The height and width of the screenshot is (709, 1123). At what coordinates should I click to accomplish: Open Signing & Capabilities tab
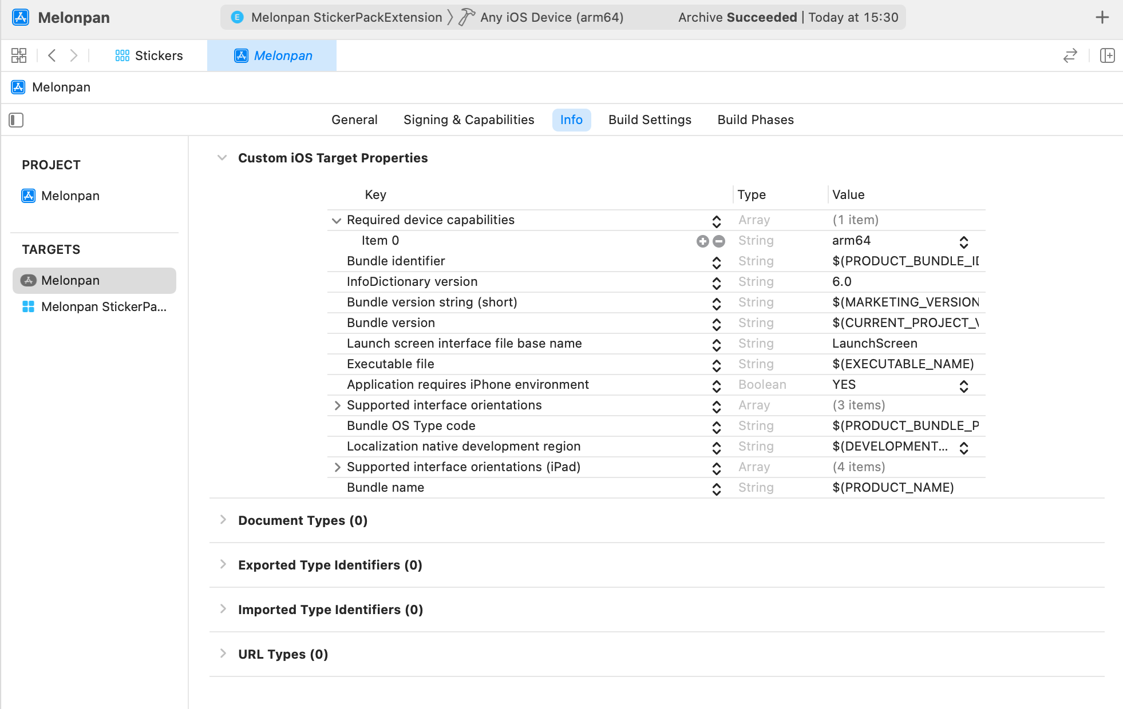pos(469,120)
